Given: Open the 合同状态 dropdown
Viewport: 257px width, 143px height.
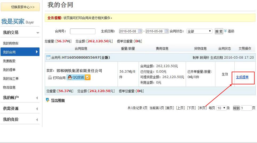Looking at the screenshot, I should tap(199, 31).
